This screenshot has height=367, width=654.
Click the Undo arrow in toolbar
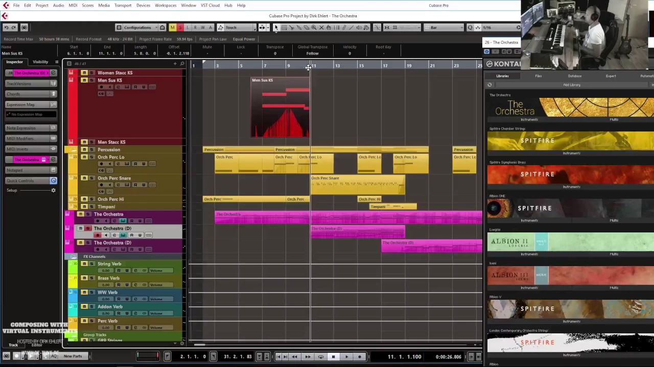tap(6, 28)
